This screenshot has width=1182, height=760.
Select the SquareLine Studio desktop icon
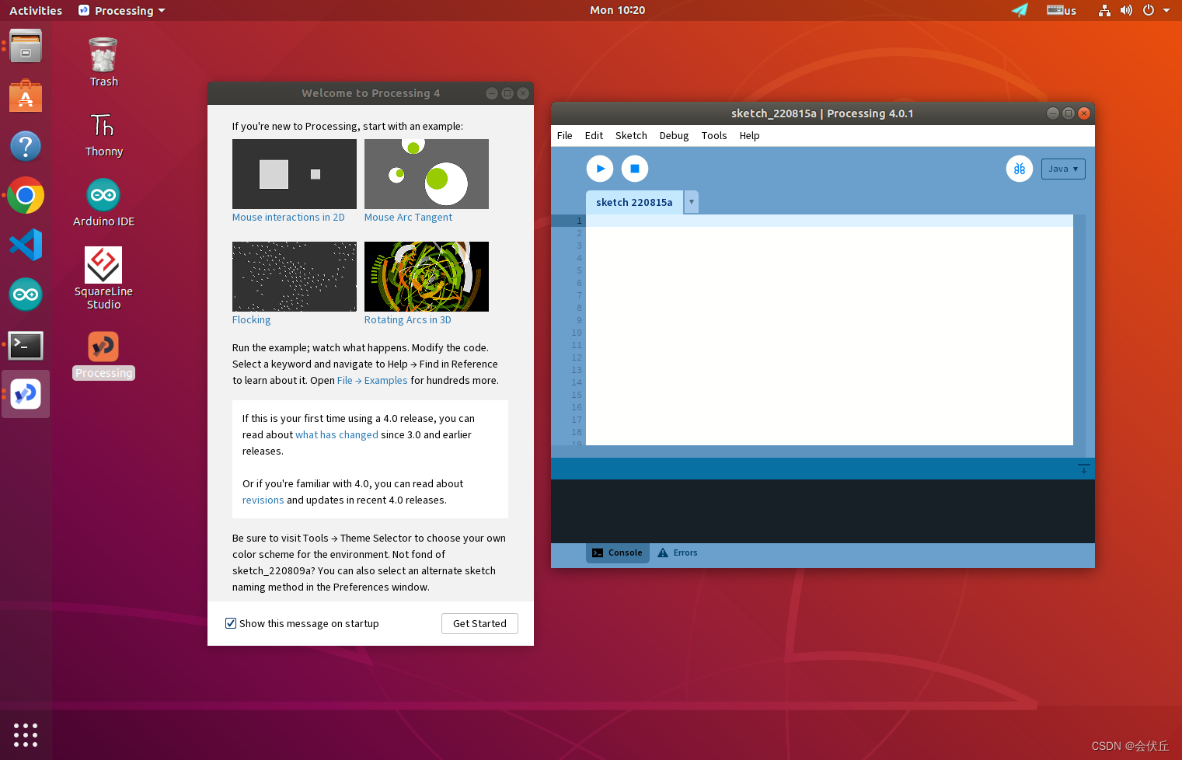click(103, 278)
